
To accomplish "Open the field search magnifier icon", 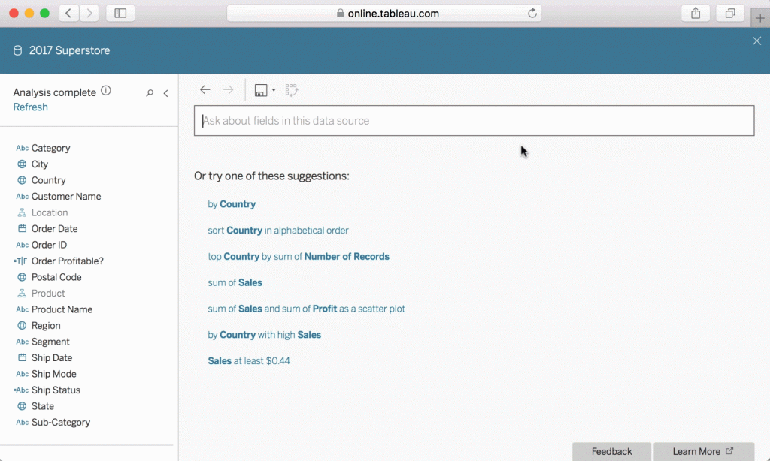I will tap(150, 92).
